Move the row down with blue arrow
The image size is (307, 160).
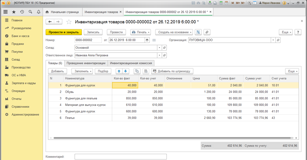tap(125, 71)
